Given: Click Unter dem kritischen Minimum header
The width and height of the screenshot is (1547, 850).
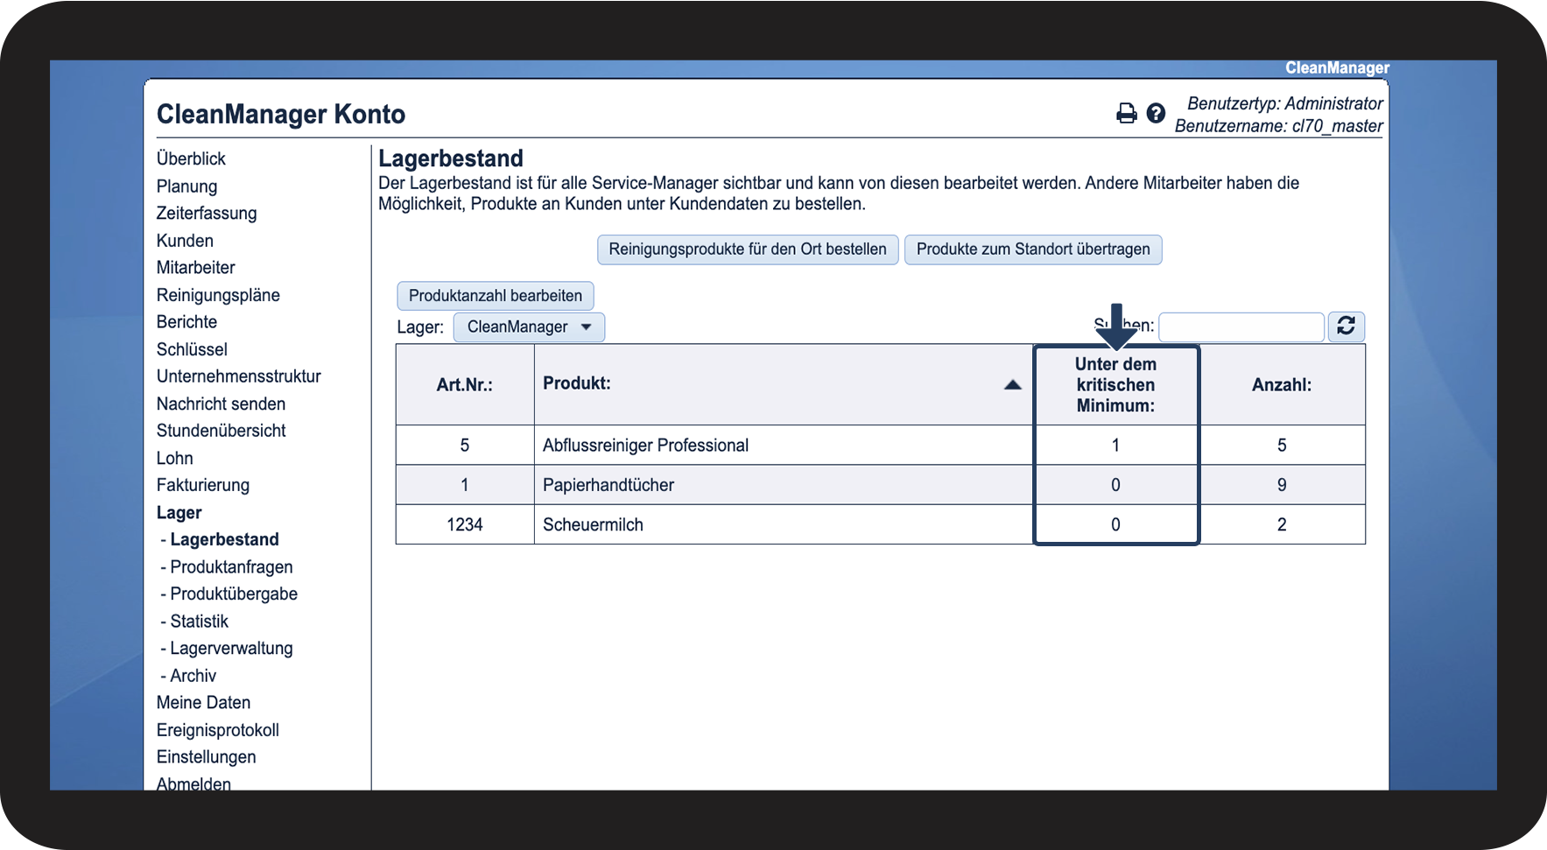Looking at the screenshot, I should (x=1115, y=385).
